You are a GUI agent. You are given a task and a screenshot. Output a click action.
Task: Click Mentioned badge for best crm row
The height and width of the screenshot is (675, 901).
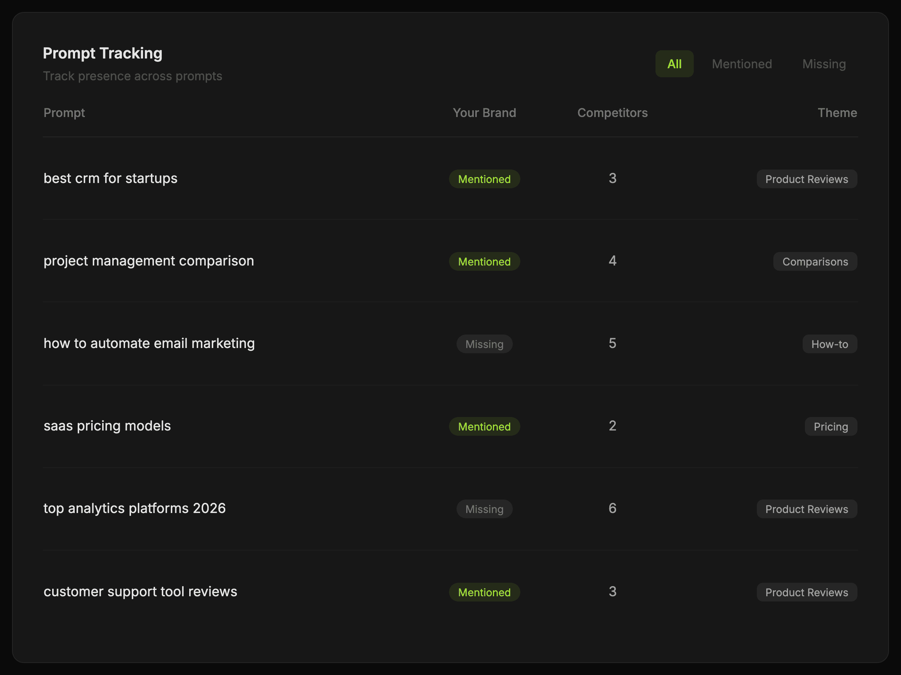click(484, 179)
